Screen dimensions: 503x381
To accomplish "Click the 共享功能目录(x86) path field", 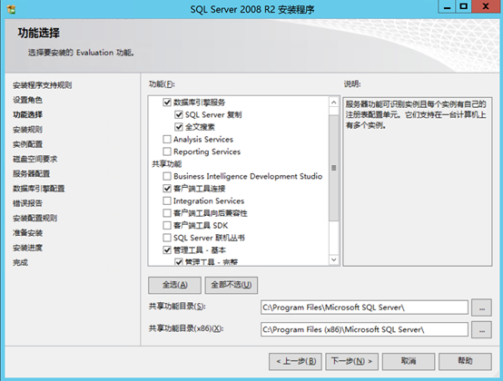I will [x=364, y=329].
